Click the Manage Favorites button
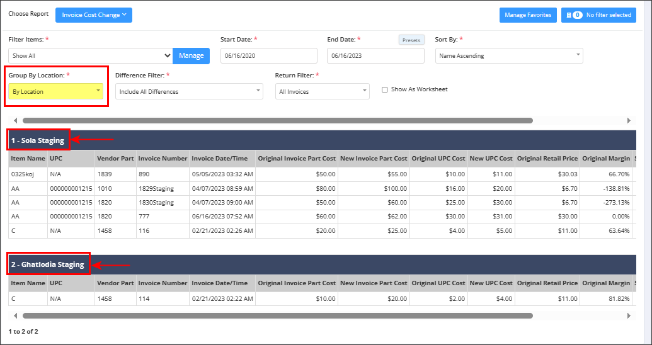 pyautogui.click(x=528, y=15)
